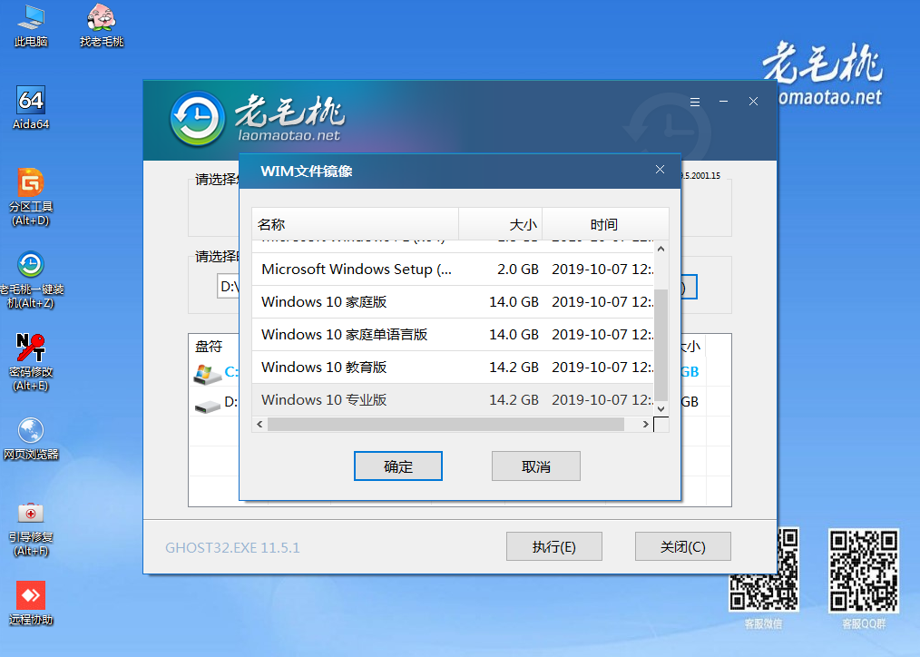Select Microsoft Windows Setup image row

[453, 270]
